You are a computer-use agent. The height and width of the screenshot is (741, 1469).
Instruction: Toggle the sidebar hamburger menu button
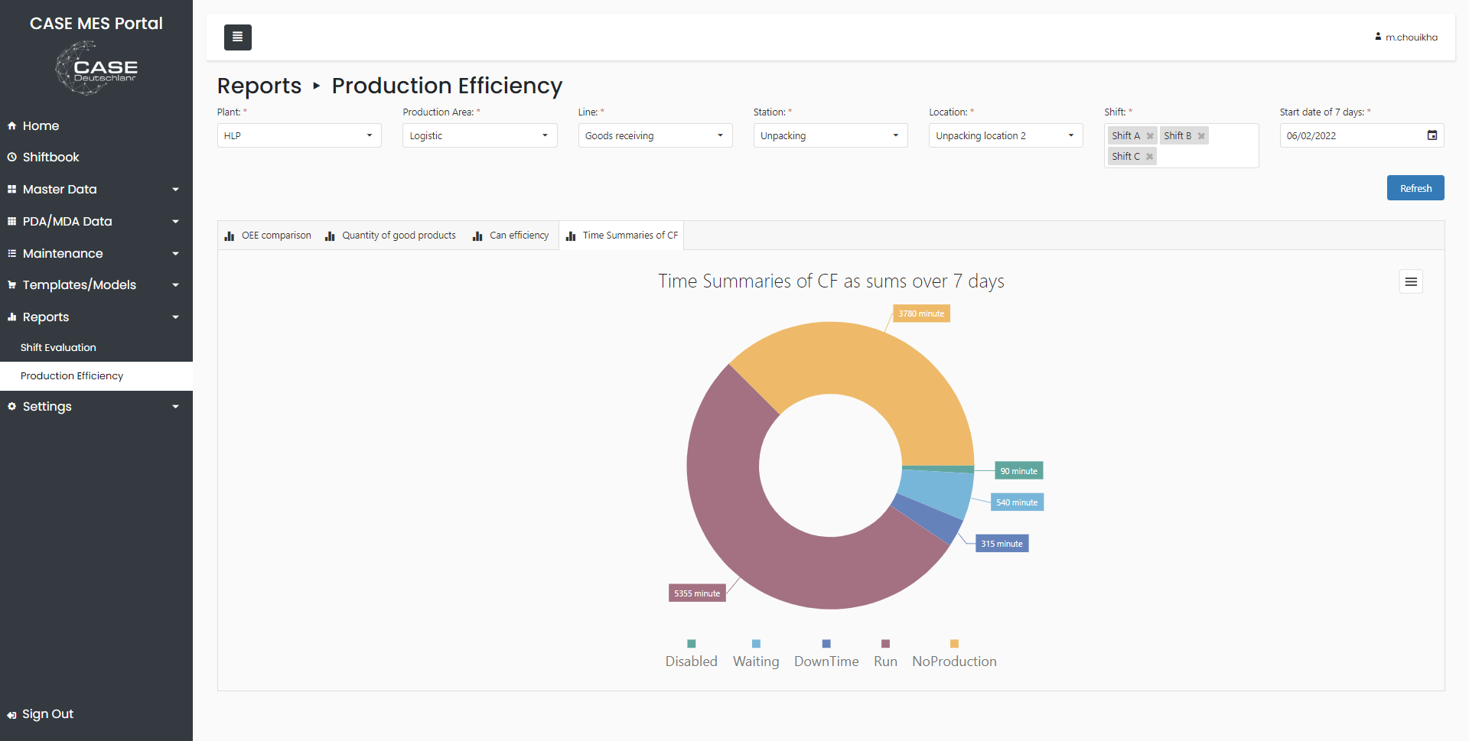(237, 37)
